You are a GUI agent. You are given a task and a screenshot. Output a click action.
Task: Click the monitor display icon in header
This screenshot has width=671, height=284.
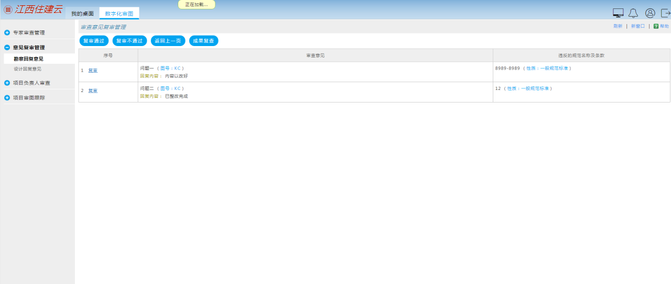point(618,13)
